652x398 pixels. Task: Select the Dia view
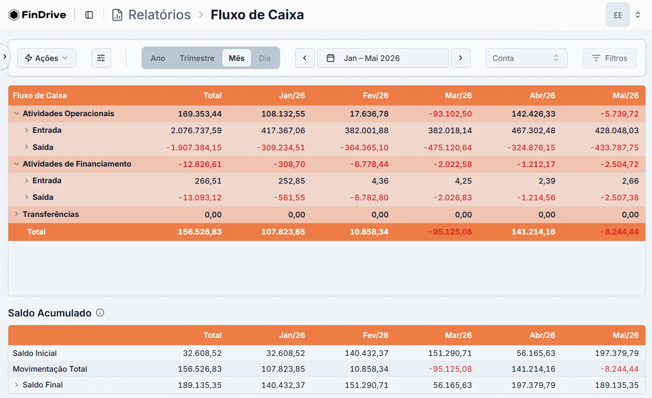click(265, 58)
